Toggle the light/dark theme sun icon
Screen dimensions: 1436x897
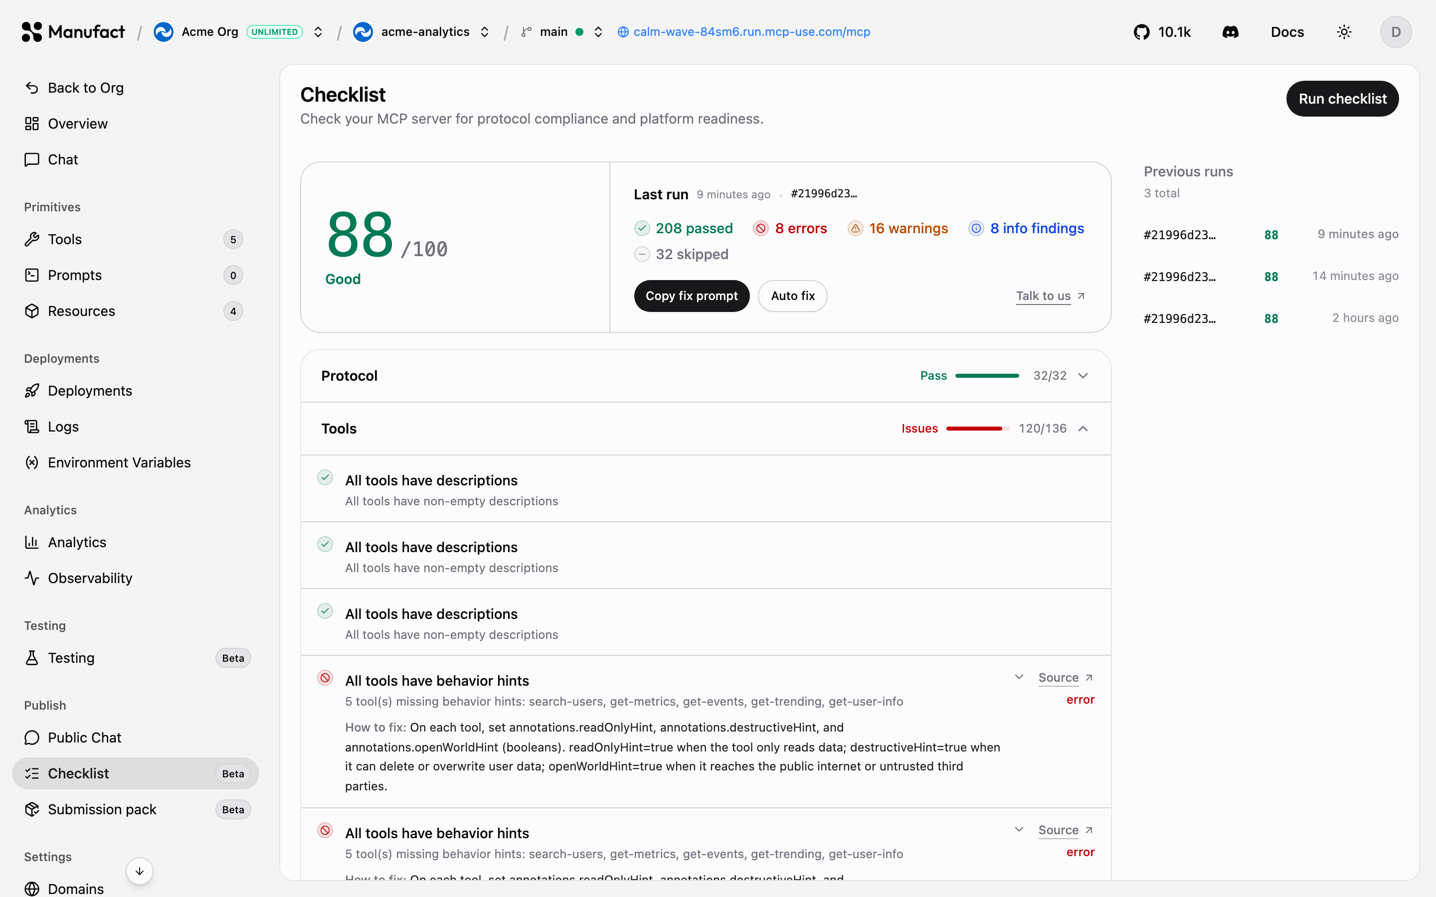(x=1344, y=32)
